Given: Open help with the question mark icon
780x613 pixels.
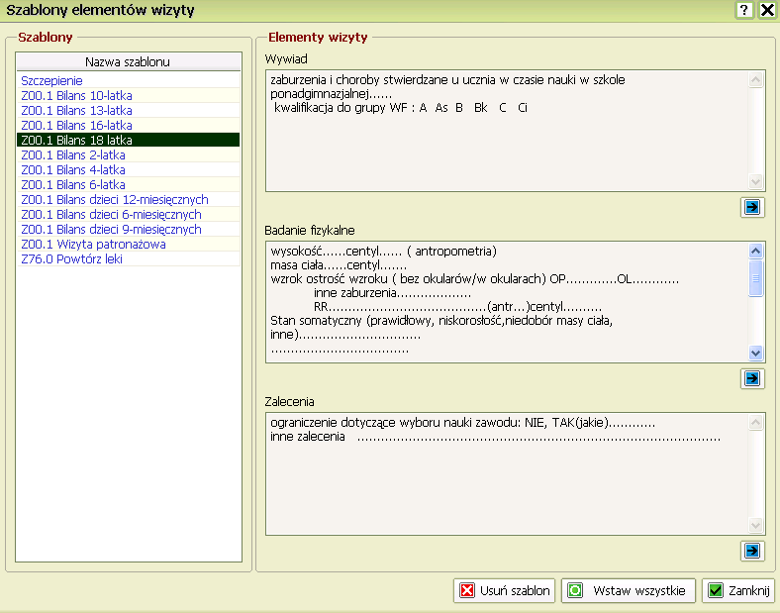Looking at the screenshot, I should (743, 10).
